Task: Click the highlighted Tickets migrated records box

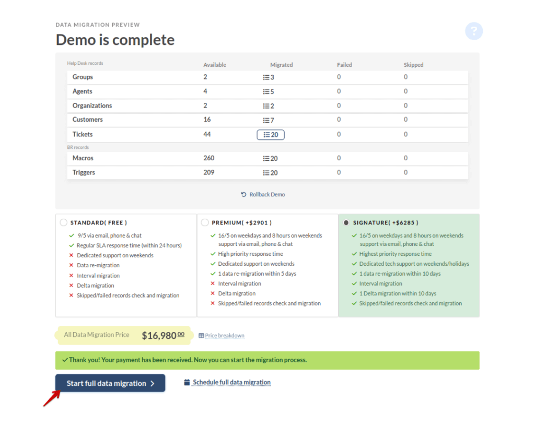Action: [x=270, y=134]
